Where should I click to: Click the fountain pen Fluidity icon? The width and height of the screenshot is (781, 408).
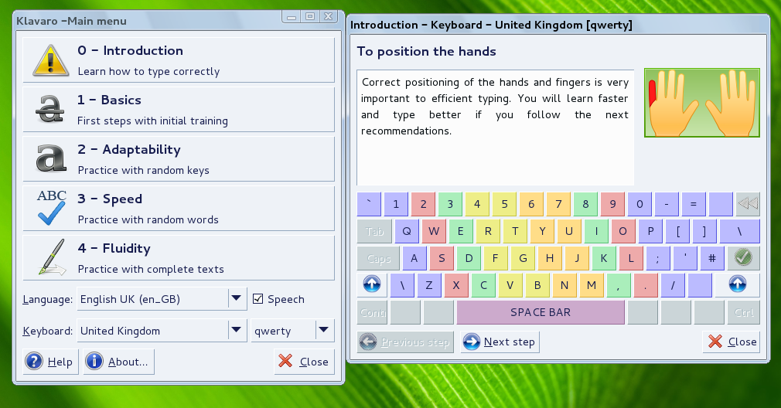click(x=53, y=257)
